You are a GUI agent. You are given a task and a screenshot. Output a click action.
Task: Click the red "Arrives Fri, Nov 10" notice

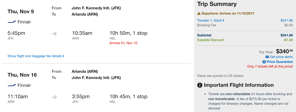[123, 43]
